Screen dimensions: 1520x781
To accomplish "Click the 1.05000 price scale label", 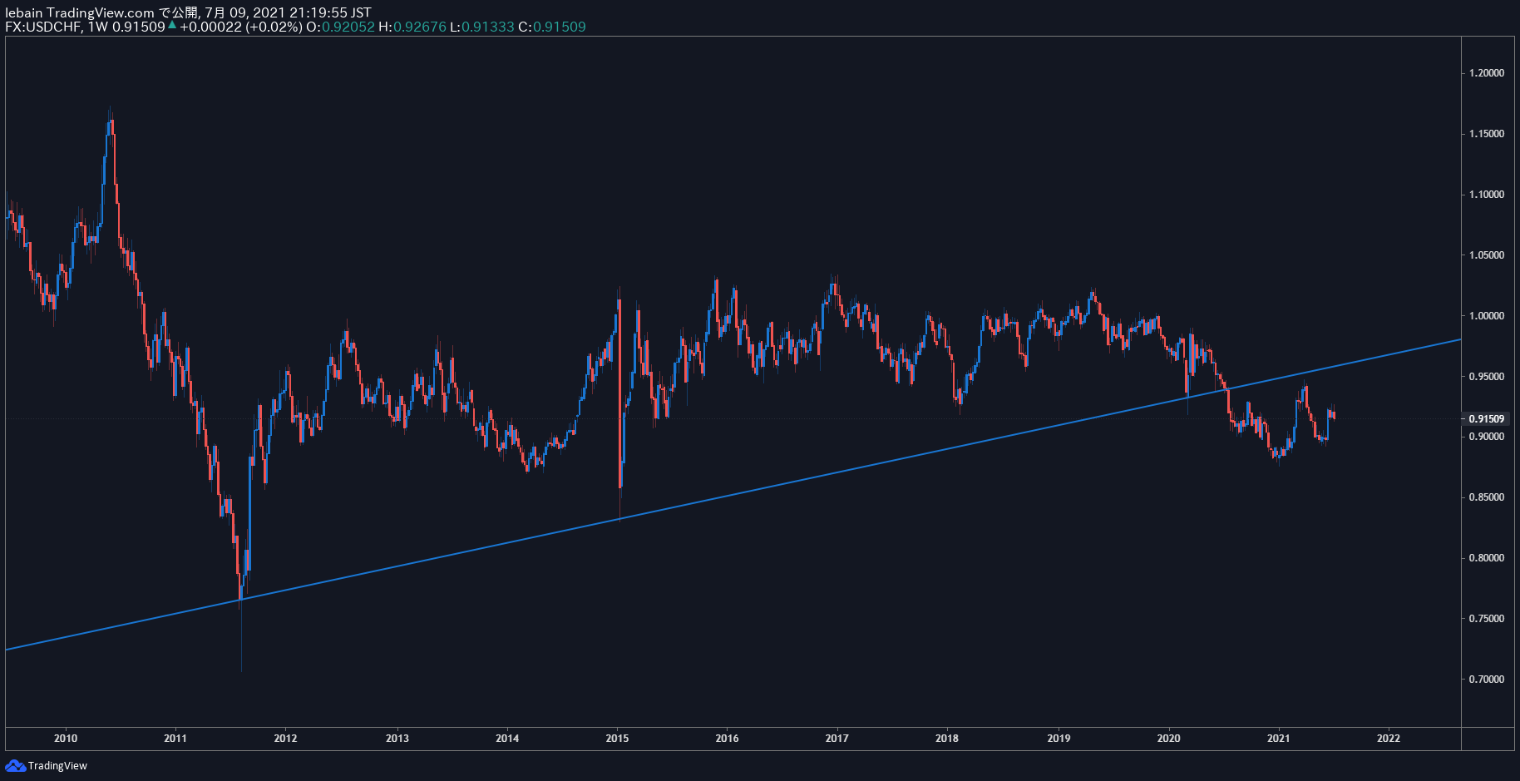I will tap(1487, 255).
